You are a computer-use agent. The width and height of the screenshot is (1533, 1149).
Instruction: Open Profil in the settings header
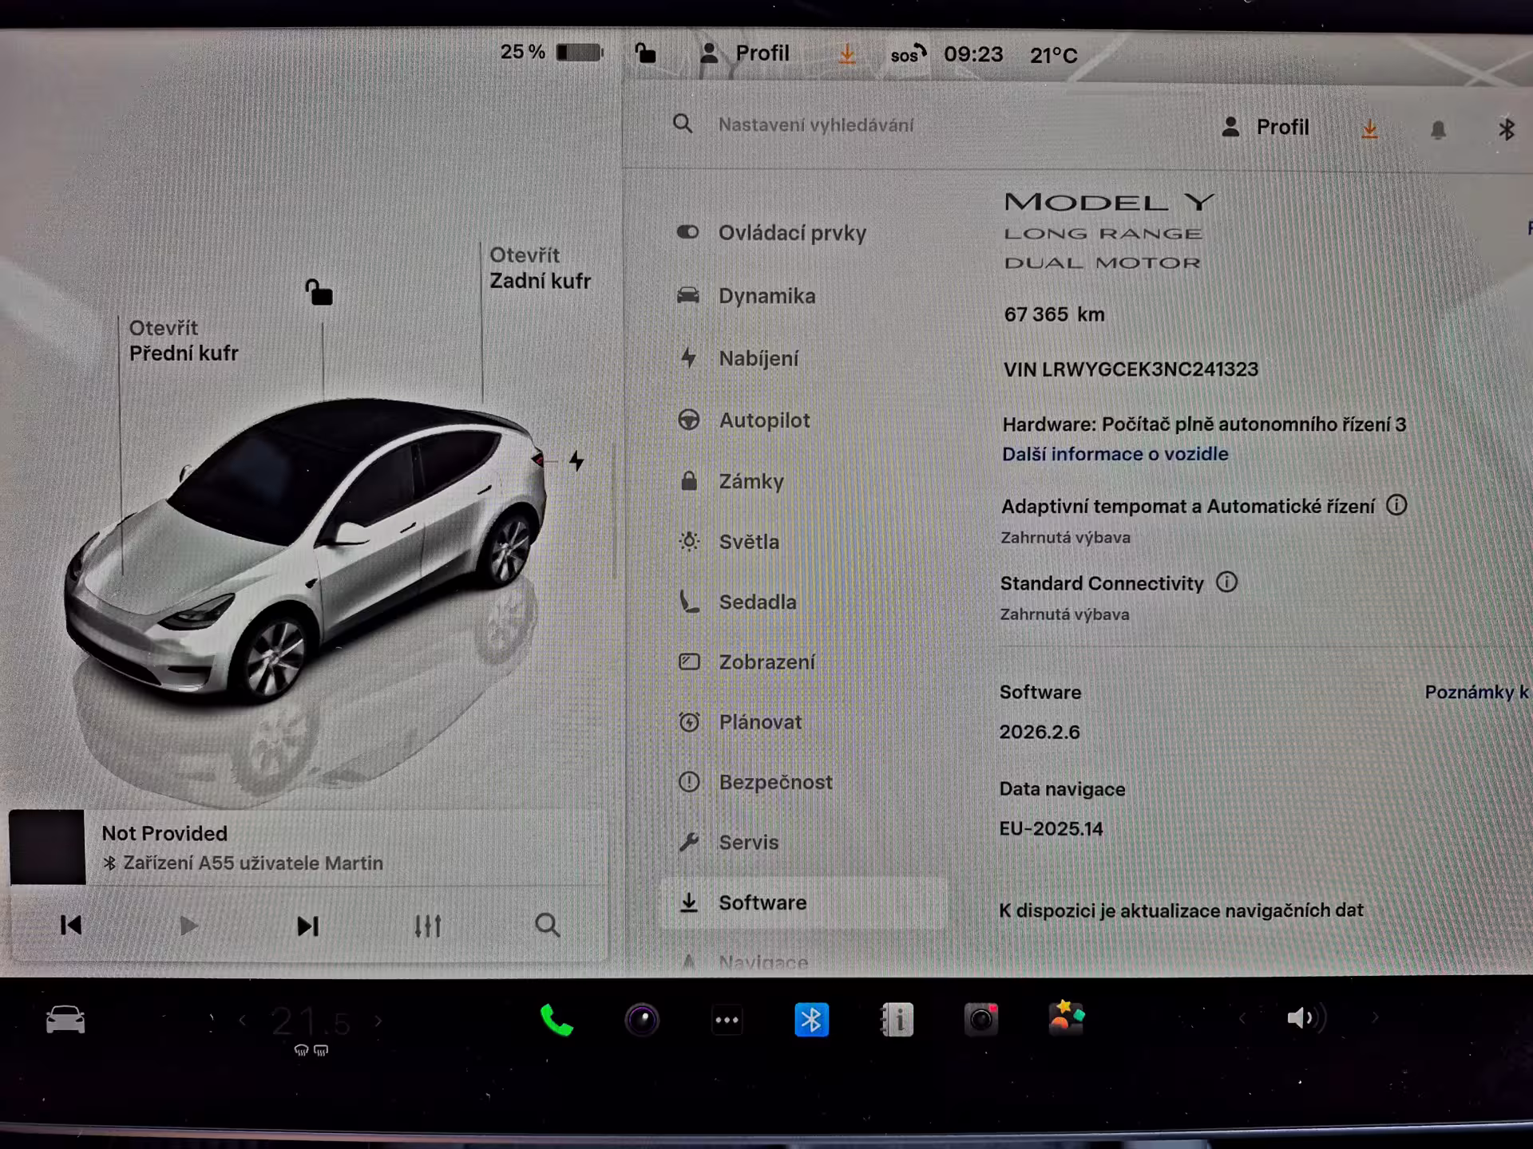click(1266, 127)
